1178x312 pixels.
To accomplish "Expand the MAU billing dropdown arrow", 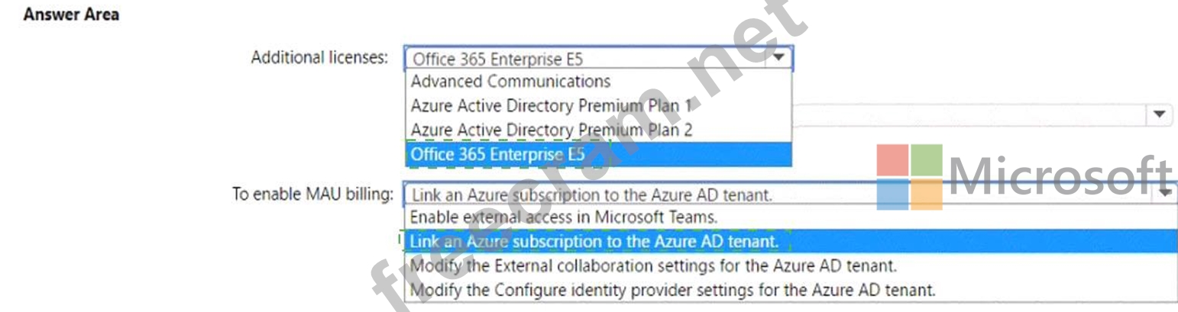I will tap(1166, 194).
